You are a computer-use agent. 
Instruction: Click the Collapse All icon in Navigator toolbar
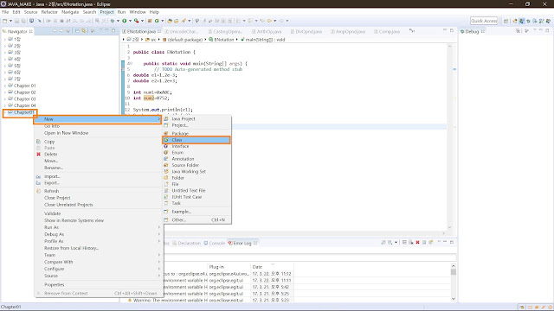coord(77,31)
